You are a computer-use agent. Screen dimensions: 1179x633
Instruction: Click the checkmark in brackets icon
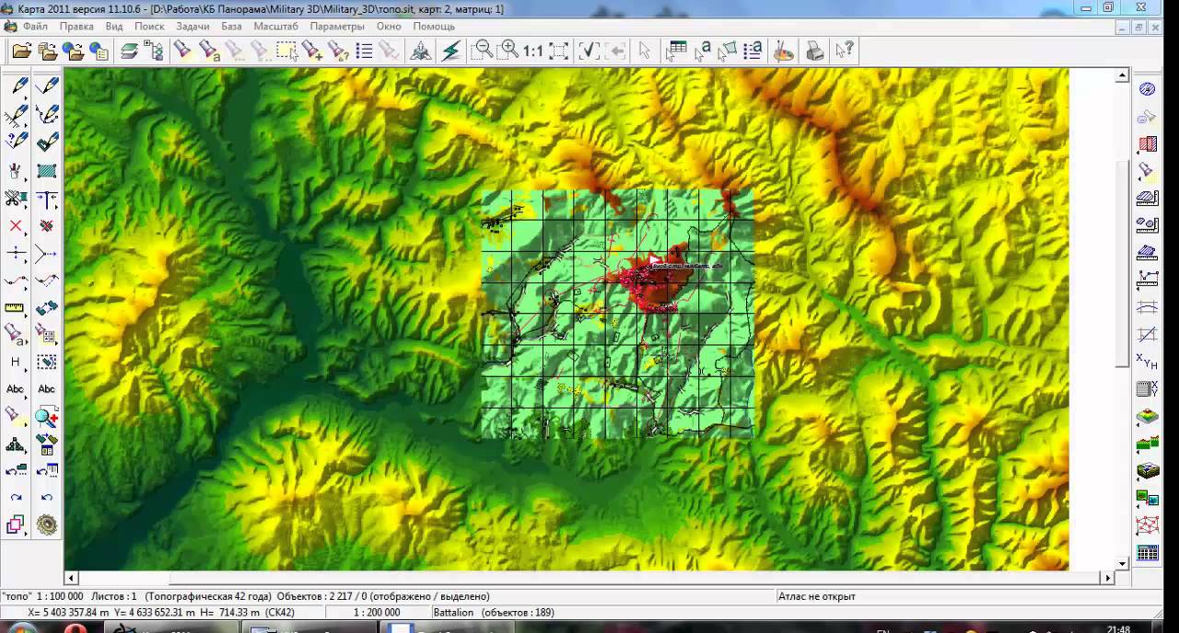(x=589, y=51)
